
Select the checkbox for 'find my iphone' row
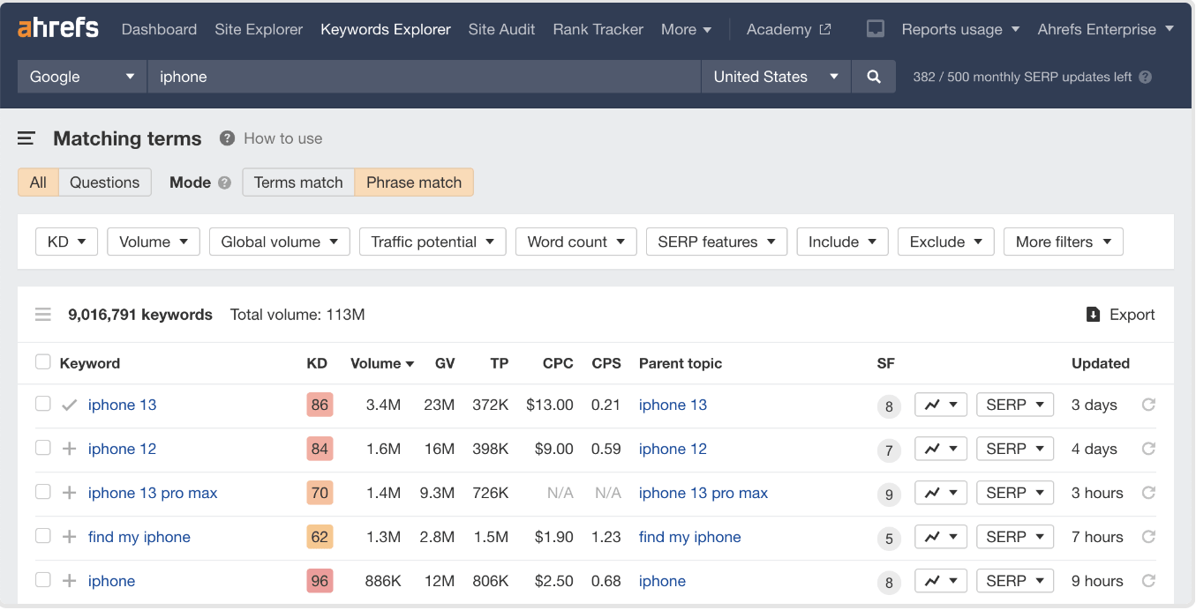42,536
